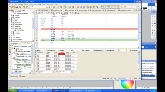The width and height of the screenshot is (165, 92).
Task: Click the New File toolbar icon
Action: pos(11,7)
